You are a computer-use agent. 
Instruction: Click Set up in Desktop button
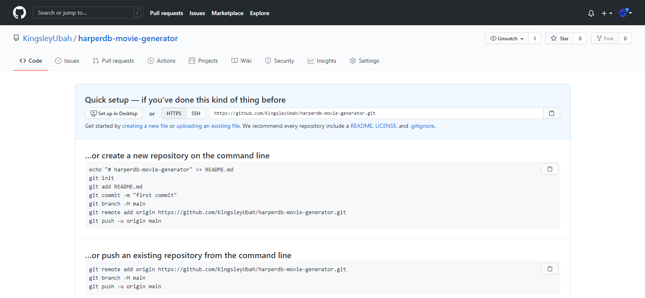(x=114, y=113)
